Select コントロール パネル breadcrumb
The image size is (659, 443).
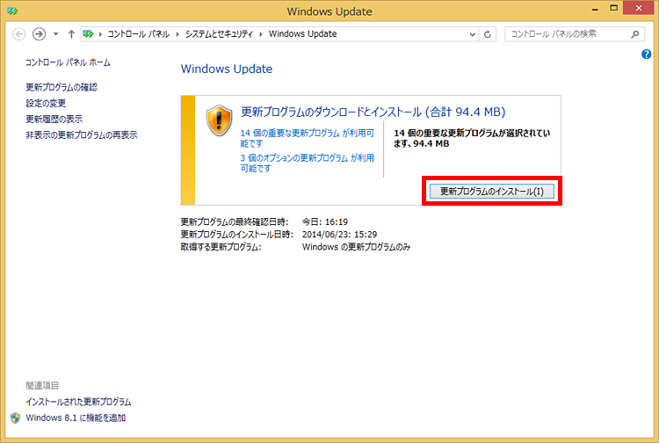pyautogui.click(x=139, y=34)
